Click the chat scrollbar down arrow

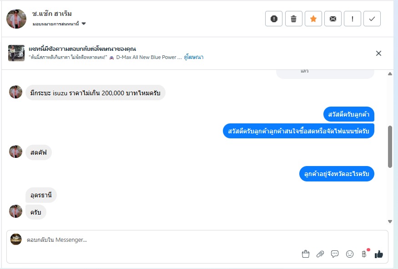coord(390,221)
